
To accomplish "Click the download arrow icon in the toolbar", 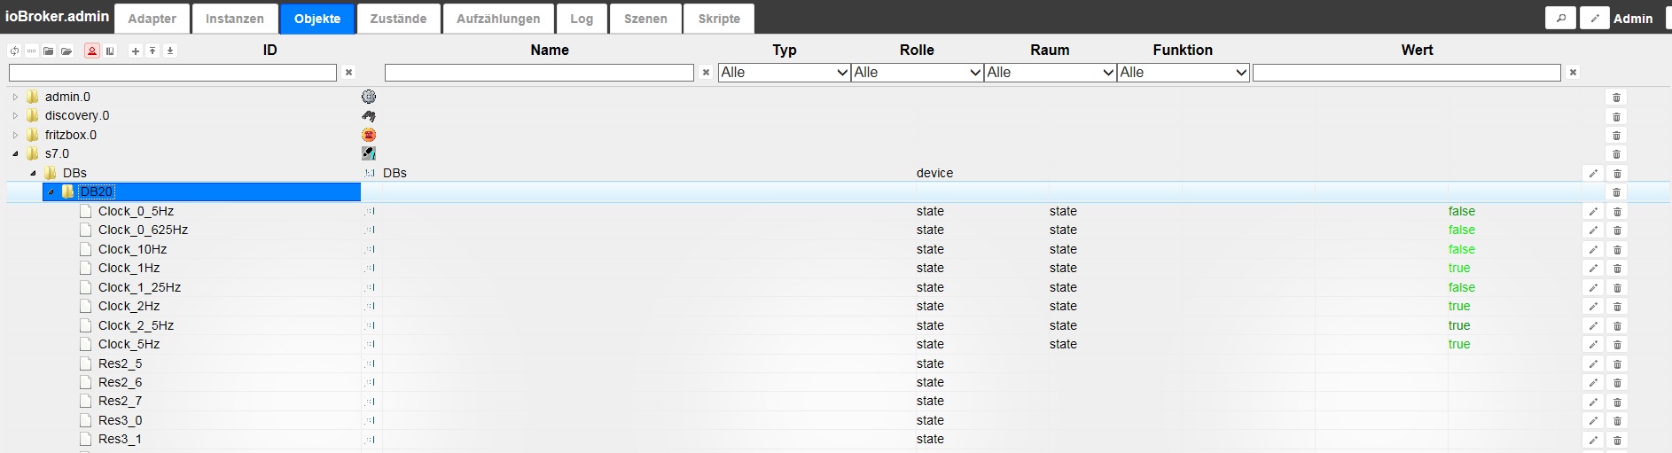I will tap(170, 51).
